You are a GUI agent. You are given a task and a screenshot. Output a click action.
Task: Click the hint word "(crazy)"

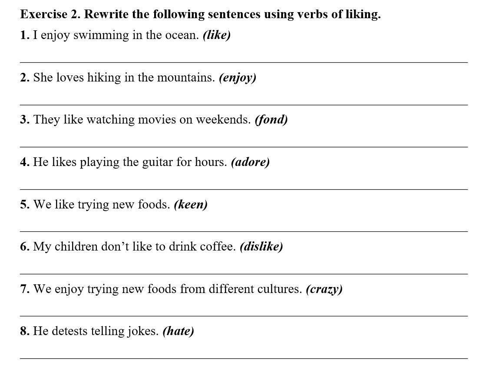pyautogui.click(x=324, y=289)
